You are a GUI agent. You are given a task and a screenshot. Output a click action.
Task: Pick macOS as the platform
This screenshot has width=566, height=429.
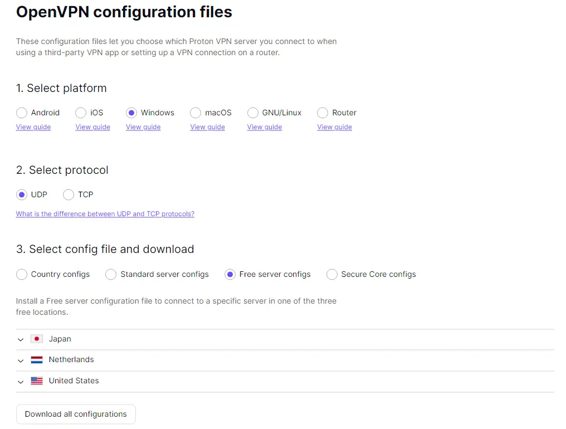click(x=196, y=113)
